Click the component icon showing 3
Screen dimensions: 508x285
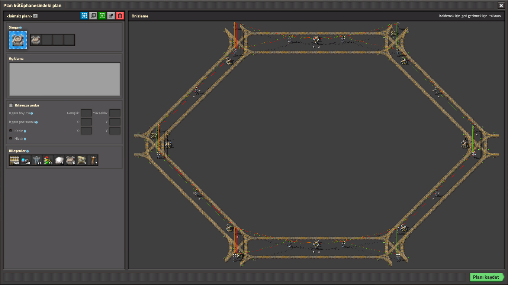tap(81, 160)
